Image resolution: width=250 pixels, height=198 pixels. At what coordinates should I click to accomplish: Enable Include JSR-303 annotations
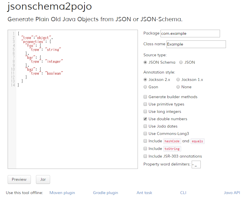145,156
